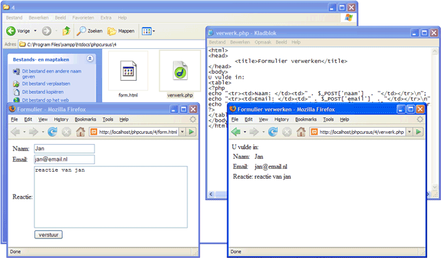Click Kladblok vertical scrollbar up arrow

(435, 51)
